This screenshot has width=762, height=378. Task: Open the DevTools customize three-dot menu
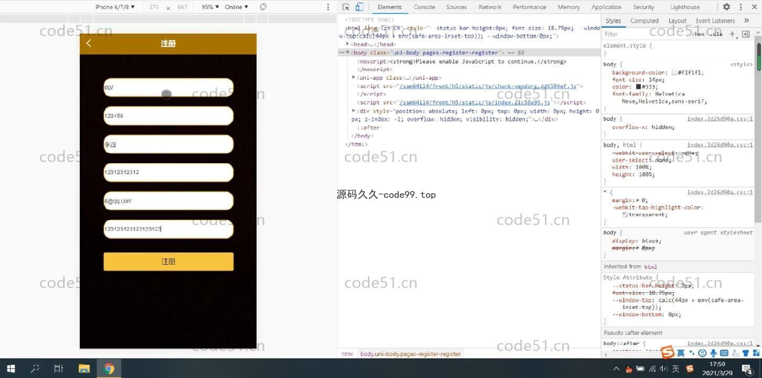[x=740, y=7]
